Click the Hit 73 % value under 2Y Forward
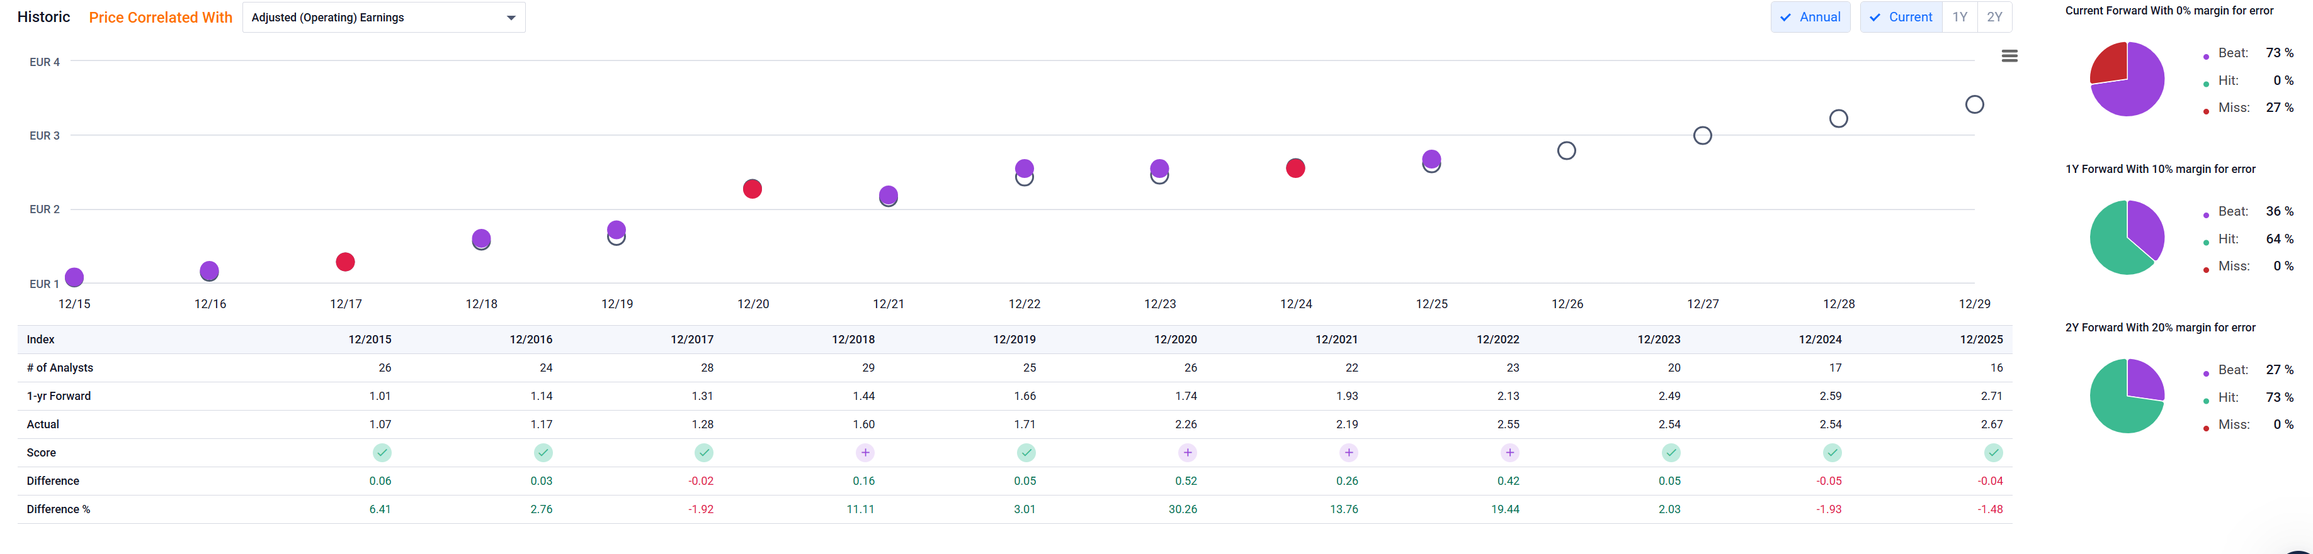 coord(2280,397)
